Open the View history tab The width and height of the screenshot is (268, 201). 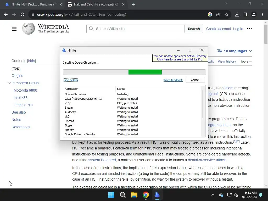[227, 61]
